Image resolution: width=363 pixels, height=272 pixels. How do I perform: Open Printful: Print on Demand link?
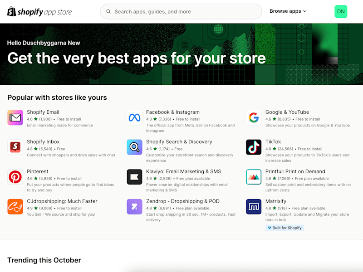tap(295, 171)
